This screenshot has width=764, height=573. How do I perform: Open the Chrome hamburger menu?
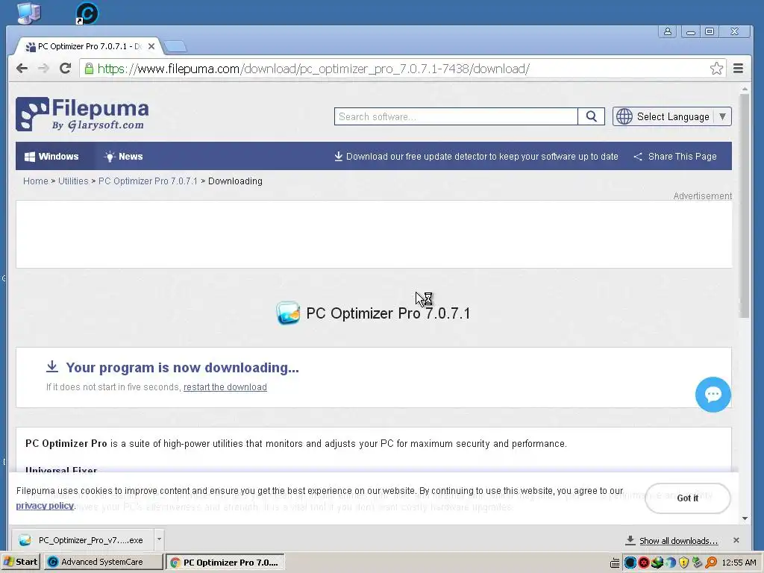[738, 68]
